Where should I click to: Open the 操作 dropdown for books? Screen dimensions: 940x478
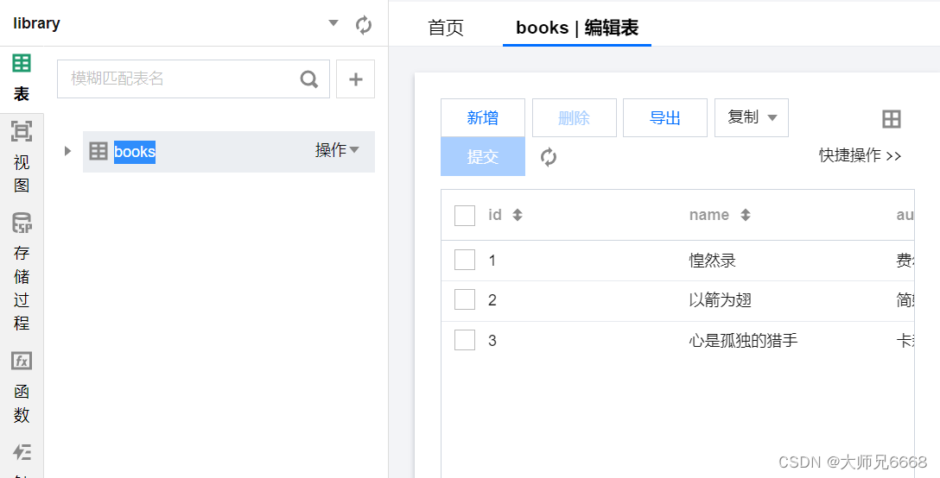337,150
